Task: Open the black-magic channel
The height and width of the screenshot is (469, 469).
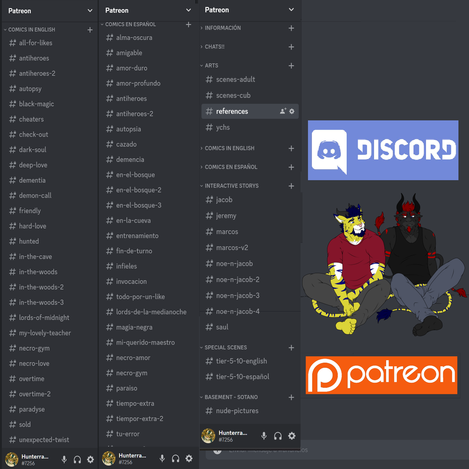Action: [49, 104]
